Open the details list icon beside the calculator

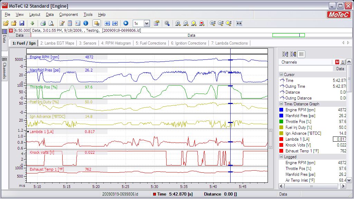coord(78,23)
